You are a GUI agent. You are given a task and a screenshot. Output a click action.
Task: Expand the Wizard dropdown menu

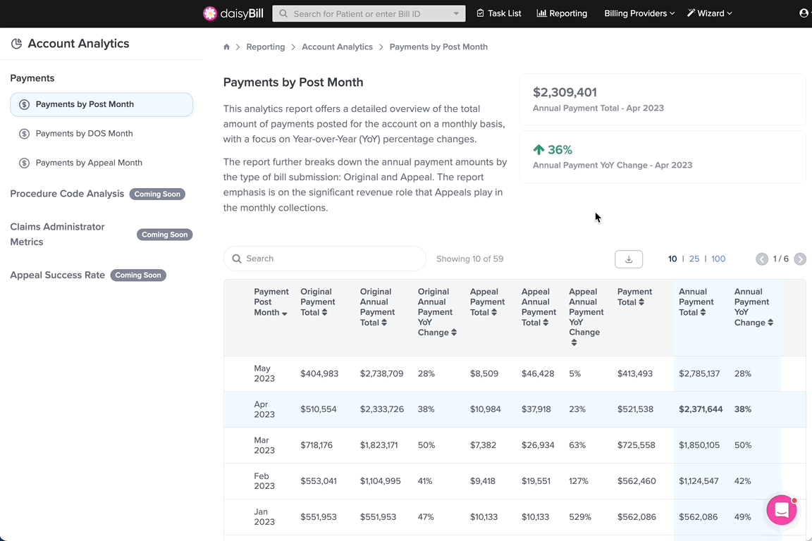[710, 13]
